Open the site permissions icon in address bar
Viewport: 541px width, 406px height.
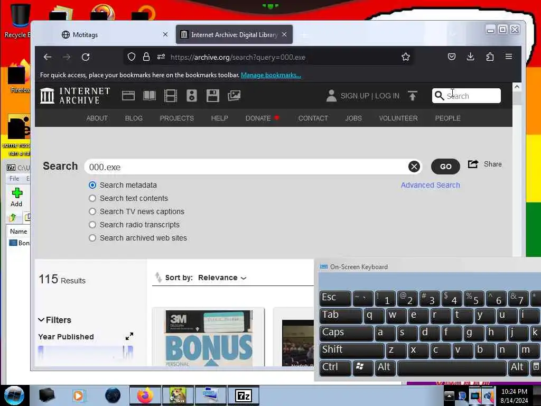161,57
